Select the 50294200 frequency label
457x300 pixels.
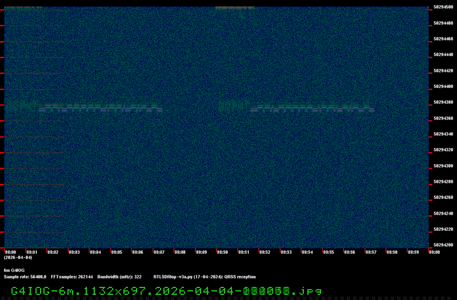point(443,245)
